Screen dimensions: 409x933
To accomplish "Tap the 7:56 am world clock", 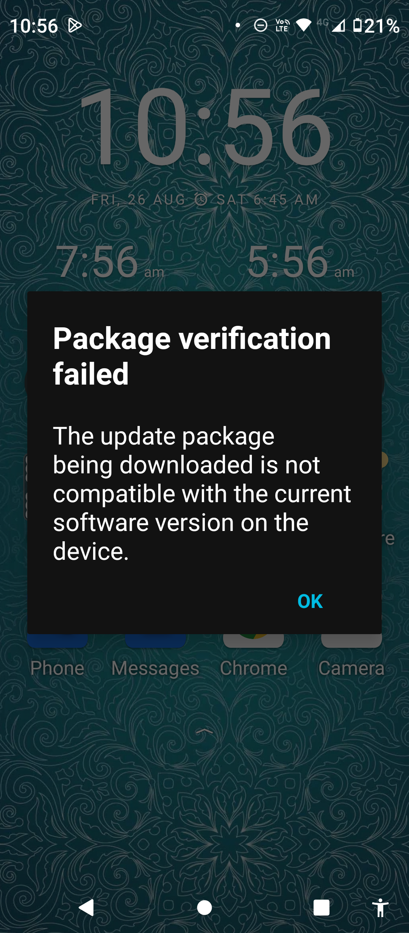I will point(110,262).
